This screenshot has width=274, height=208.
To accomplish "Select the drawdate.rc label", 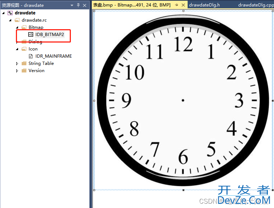I will point(34,20).
